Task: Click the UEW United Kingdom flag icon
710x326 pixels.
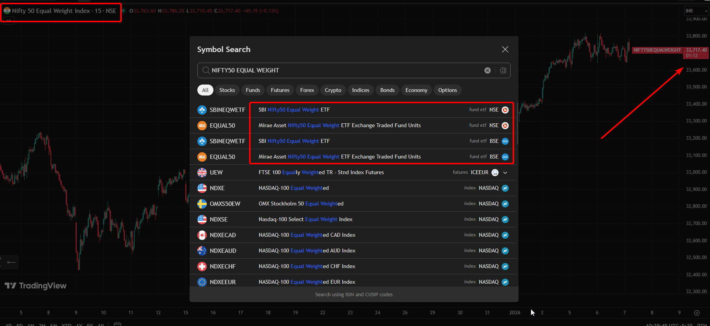Action: coord(202,173)
